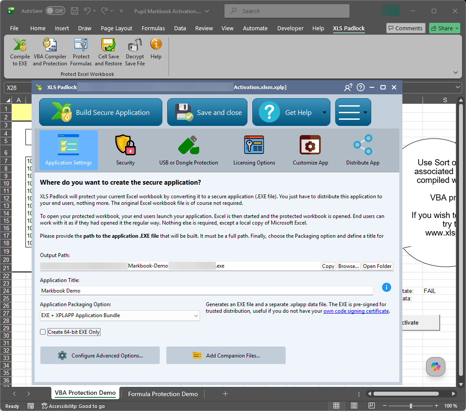Screen dimensions: 466x411
Task: Select the Application Settings section
Action: [68, 150]
